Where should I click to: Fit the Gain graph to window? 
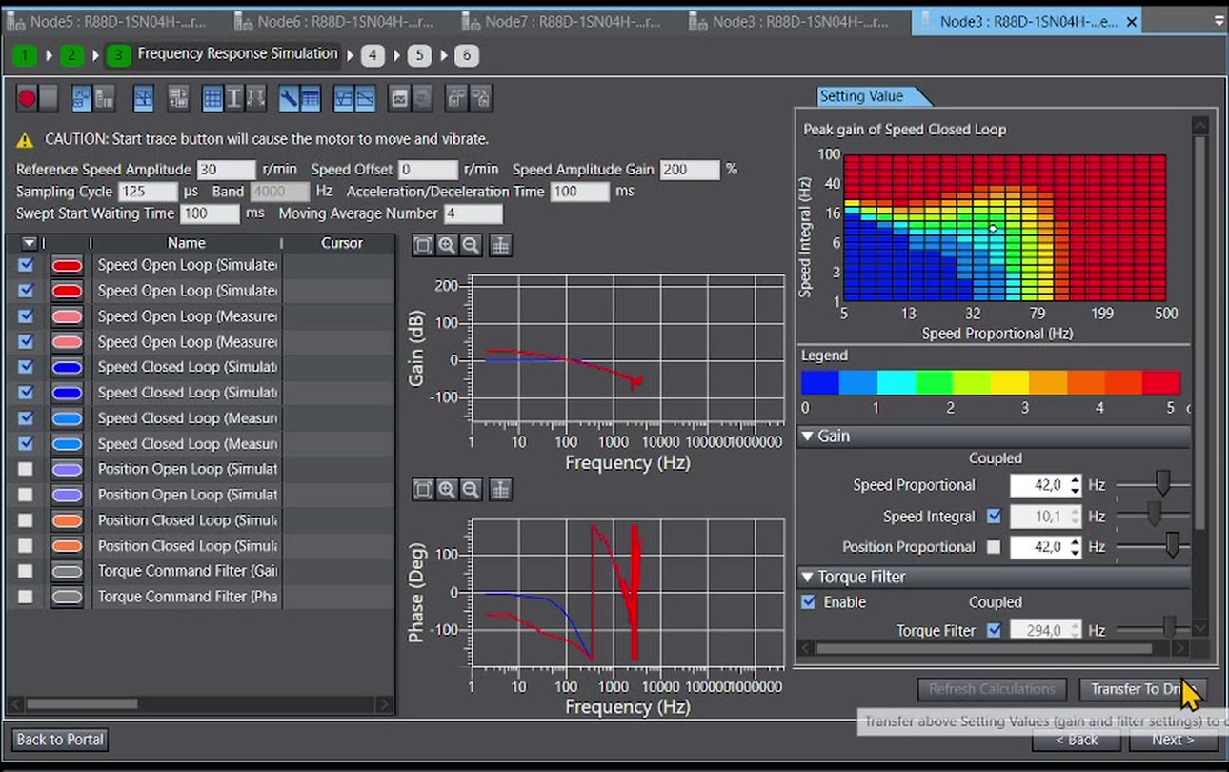point(423,246)
